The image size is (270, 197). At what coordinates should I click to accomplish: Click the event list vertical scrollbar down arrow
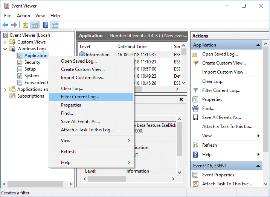[x=184, y=83]
